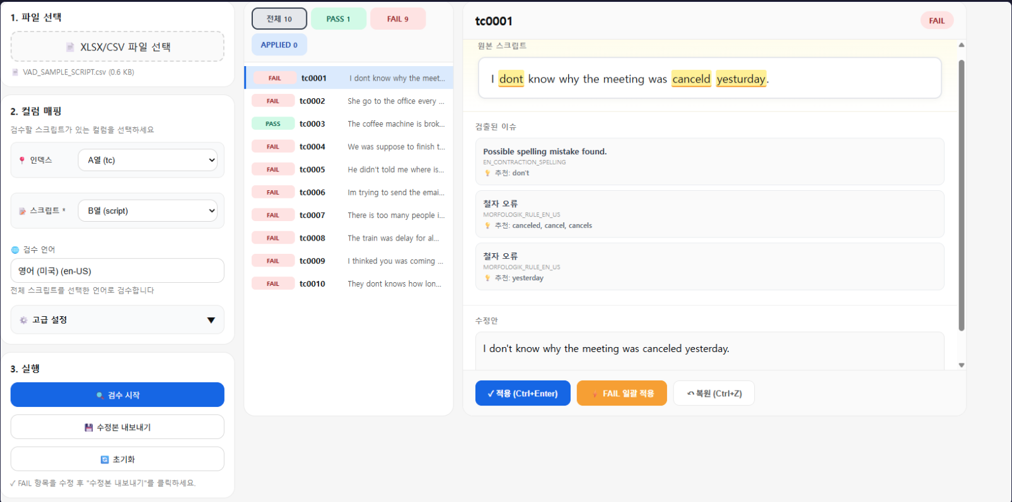The width and height of the screenshot is (1012, 502).
Task: Select the tc0003 PASS row
Action: click(x=349, y=123)
